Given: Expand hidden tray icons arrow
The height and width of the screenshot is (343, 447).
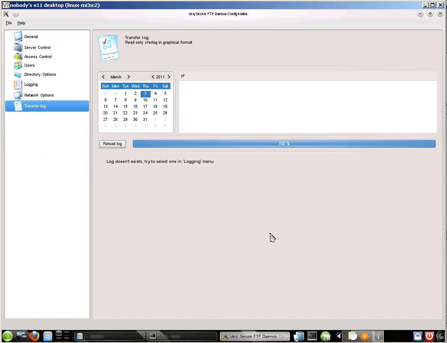Looking at the screenshot, I should coord(339,336).
